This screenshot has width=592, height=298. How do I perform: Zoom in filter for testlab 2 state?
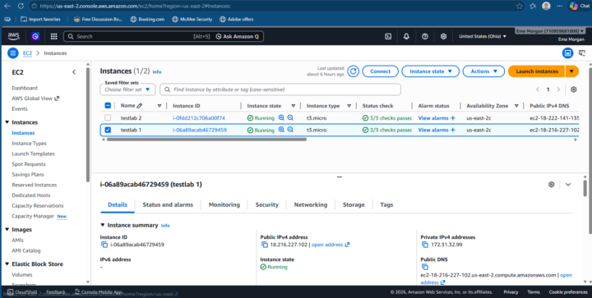tap(281, 118)
